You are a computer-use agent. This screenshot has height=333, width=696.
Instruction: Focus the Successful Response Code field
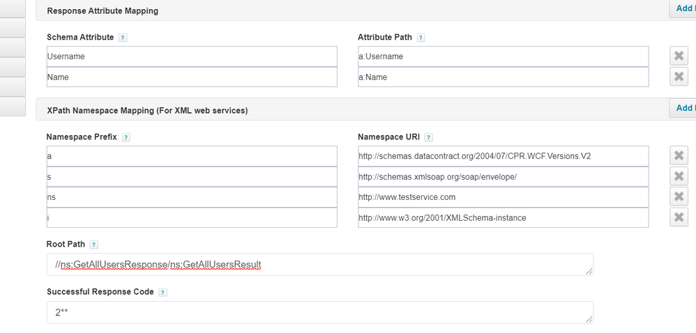(320, 312)
